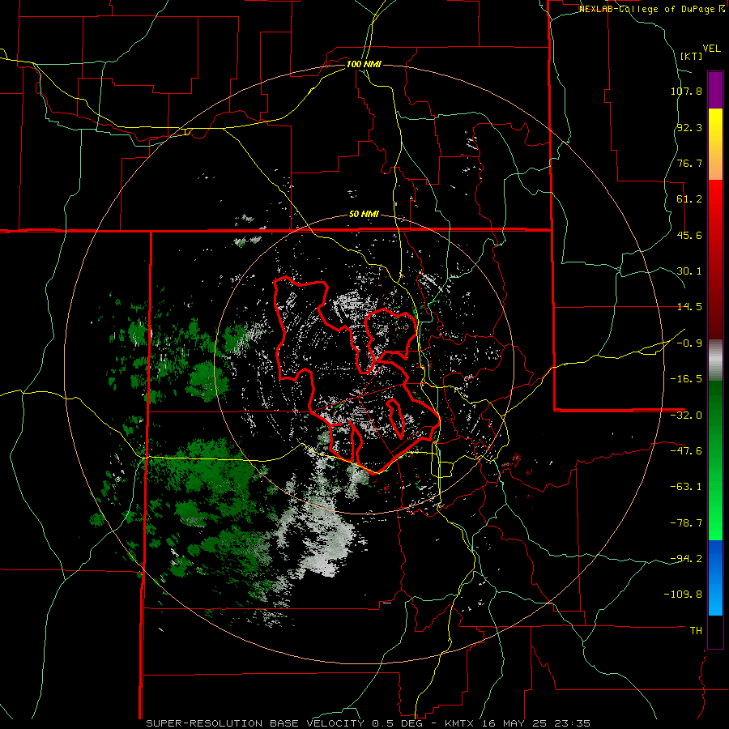
Task: Click the -94.2 velocity scale value
Action: point(686,559)
